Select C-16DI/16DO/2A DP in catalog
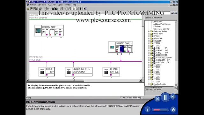The image size is (204, 115). tap(164, 57)
